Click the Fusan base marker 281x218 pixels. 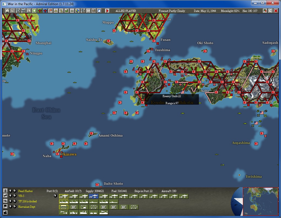[x=154, y=41]
